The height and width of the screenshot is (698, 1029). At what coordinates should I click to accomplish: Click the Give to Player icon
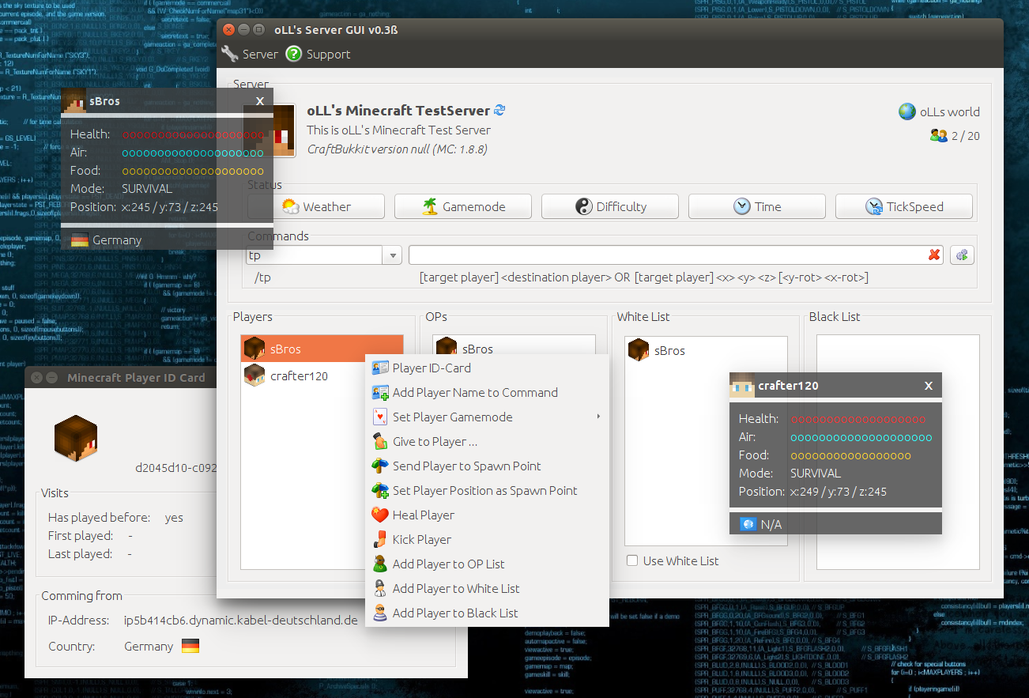(x=380, y=441)
